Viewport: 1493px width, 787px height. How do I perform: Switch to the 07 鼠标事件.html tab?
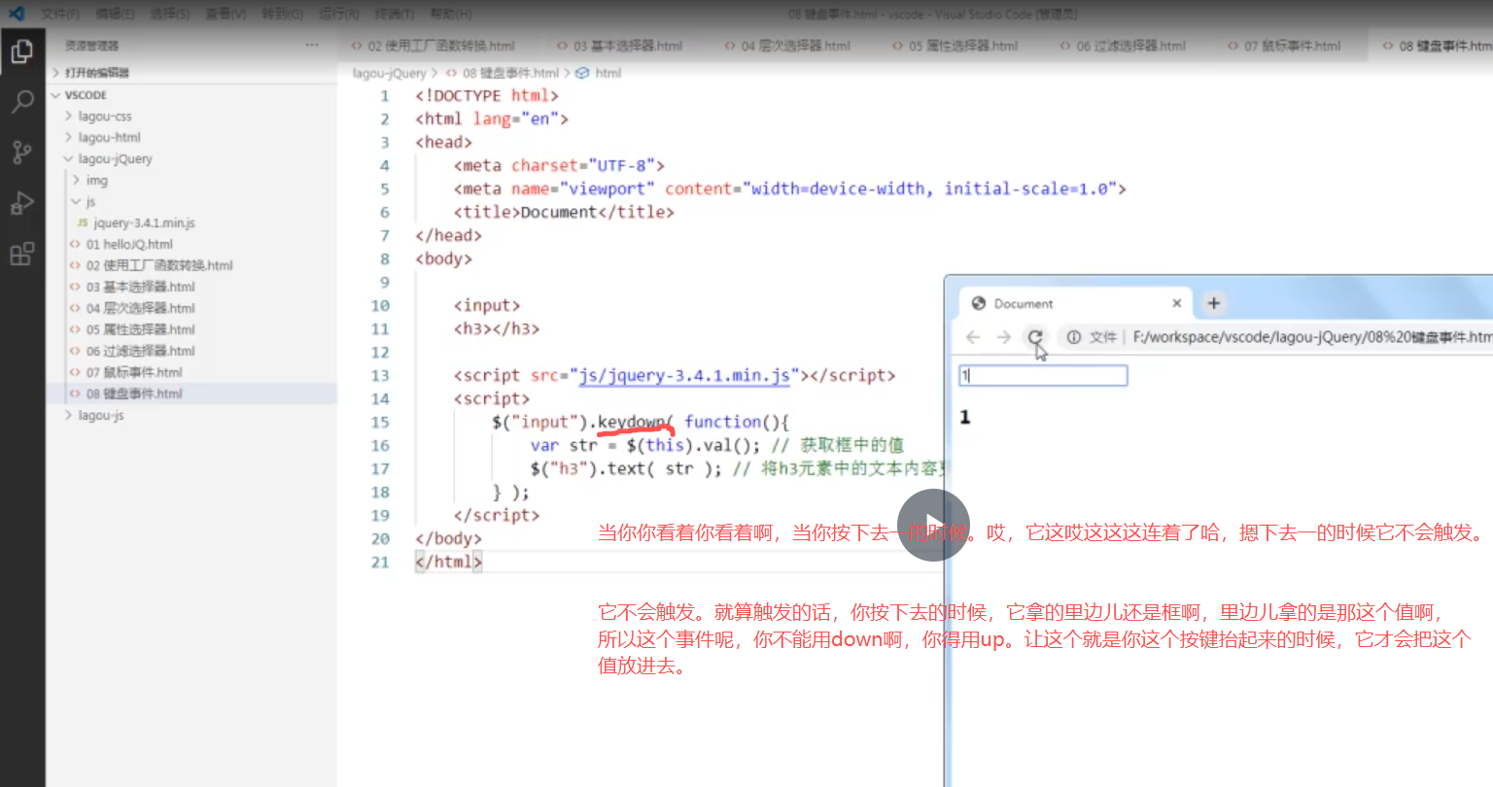pyautogui.click(x=1283, y=45)
